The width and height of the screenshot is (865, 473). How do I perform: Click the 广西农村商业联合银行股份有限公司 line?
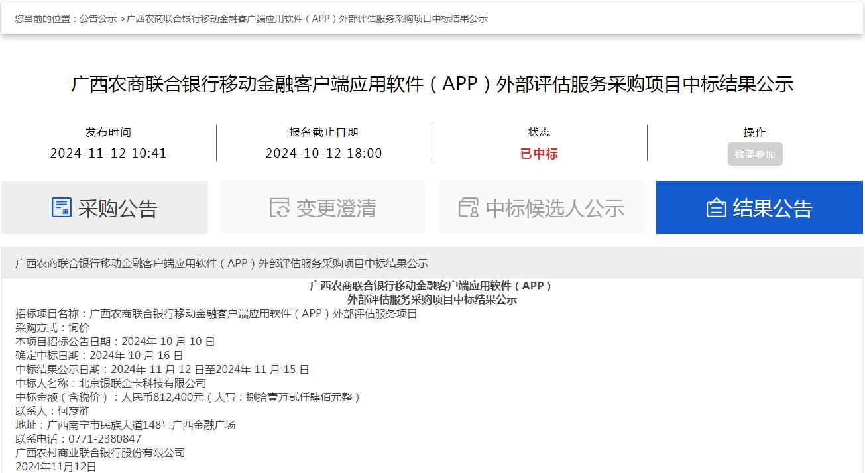tap(100, 453)
